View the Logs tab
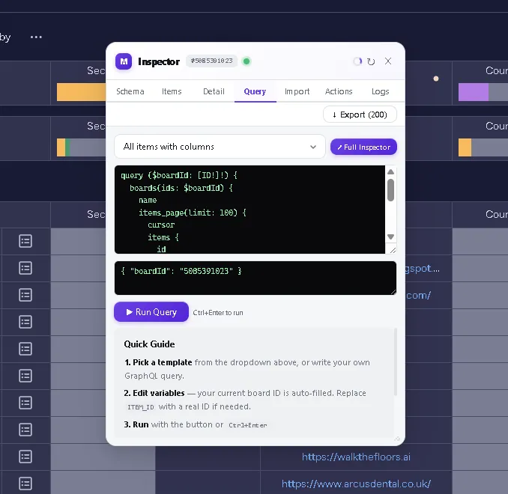508x494 pixels. point(381,91)
